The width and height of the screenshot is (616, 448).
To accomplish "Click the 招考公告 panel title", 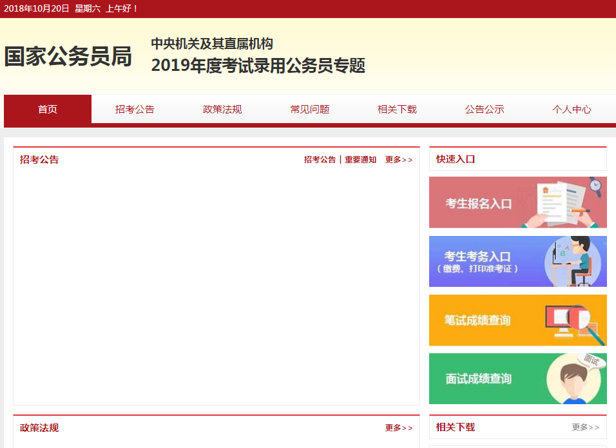I will pos(39,160).
